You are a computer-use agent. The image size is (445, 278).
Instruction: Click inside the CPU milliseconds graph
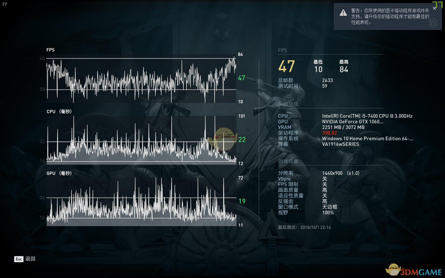pyautogui.click(x=141, y=141)
